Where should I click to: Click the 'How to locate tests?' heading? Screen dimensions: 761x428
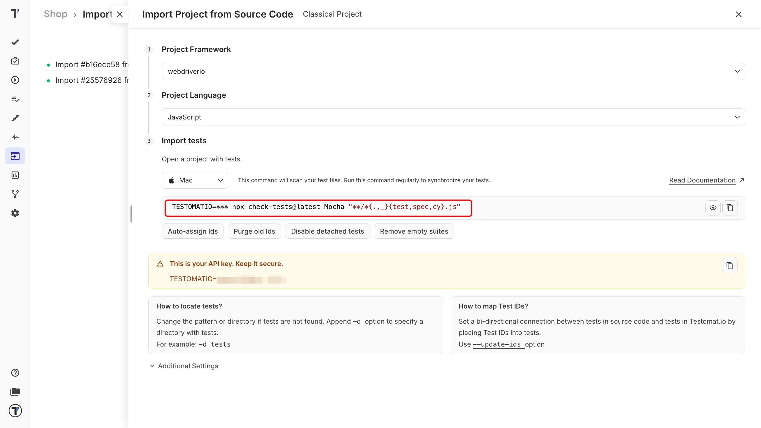tap(189, 306)
